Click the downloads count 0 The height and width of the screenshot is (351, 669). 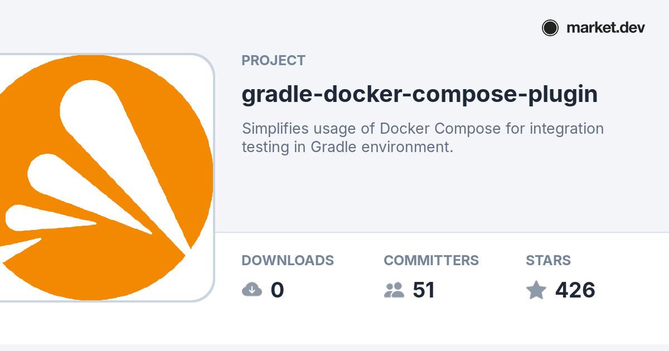(277, 290)
